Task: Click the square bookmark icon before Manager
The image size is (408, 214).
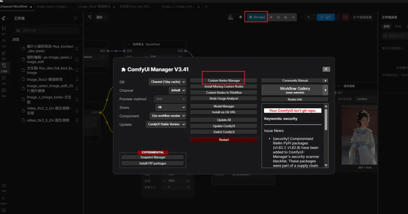Action: pyautogui.click(x=240, y=17)
